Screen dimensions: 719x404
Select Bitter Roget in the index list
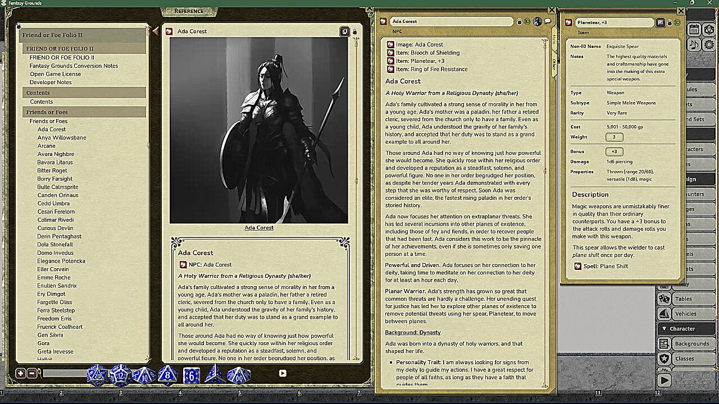click(52, 171)
